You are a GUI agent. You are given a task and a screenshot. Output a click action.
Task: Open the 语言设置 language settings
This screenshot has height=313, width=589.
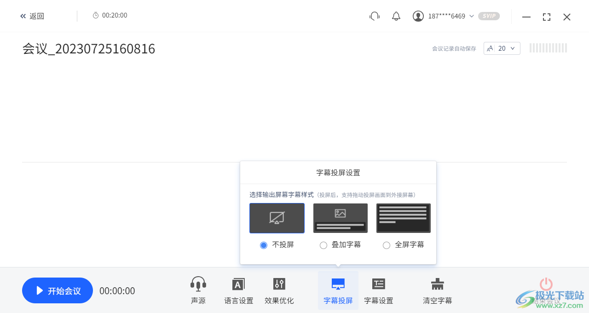pos(238,290)
